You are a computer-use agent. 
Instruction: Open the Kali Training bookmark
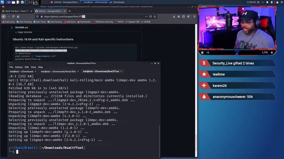pyautogui.click(x=24, y=22)
